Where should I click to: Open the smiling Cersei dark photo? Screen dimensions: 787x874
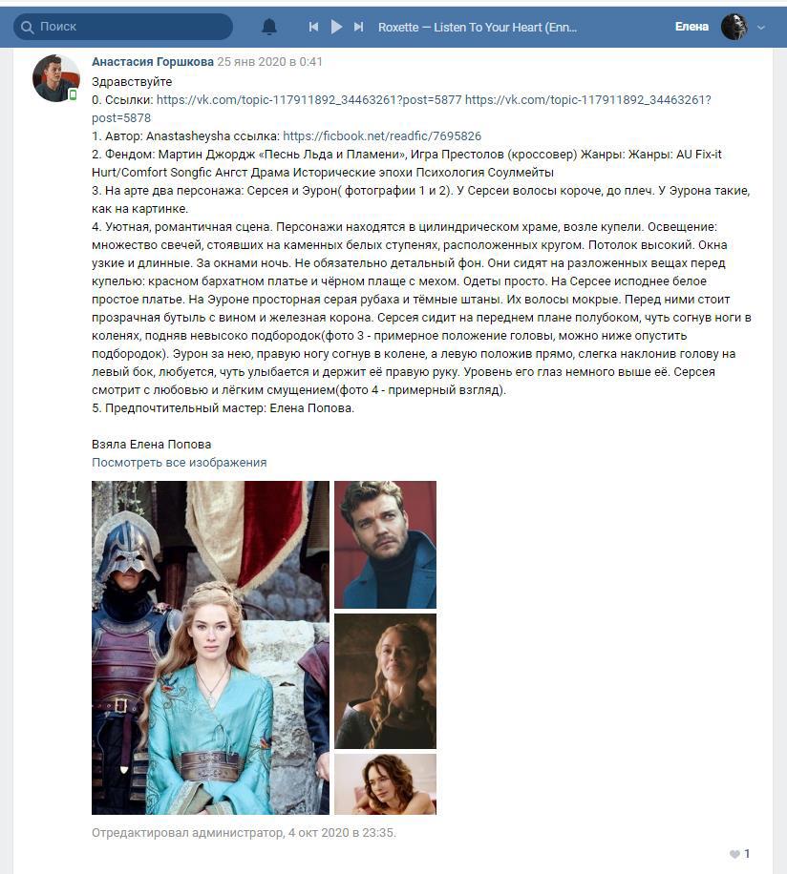(386, 681)
